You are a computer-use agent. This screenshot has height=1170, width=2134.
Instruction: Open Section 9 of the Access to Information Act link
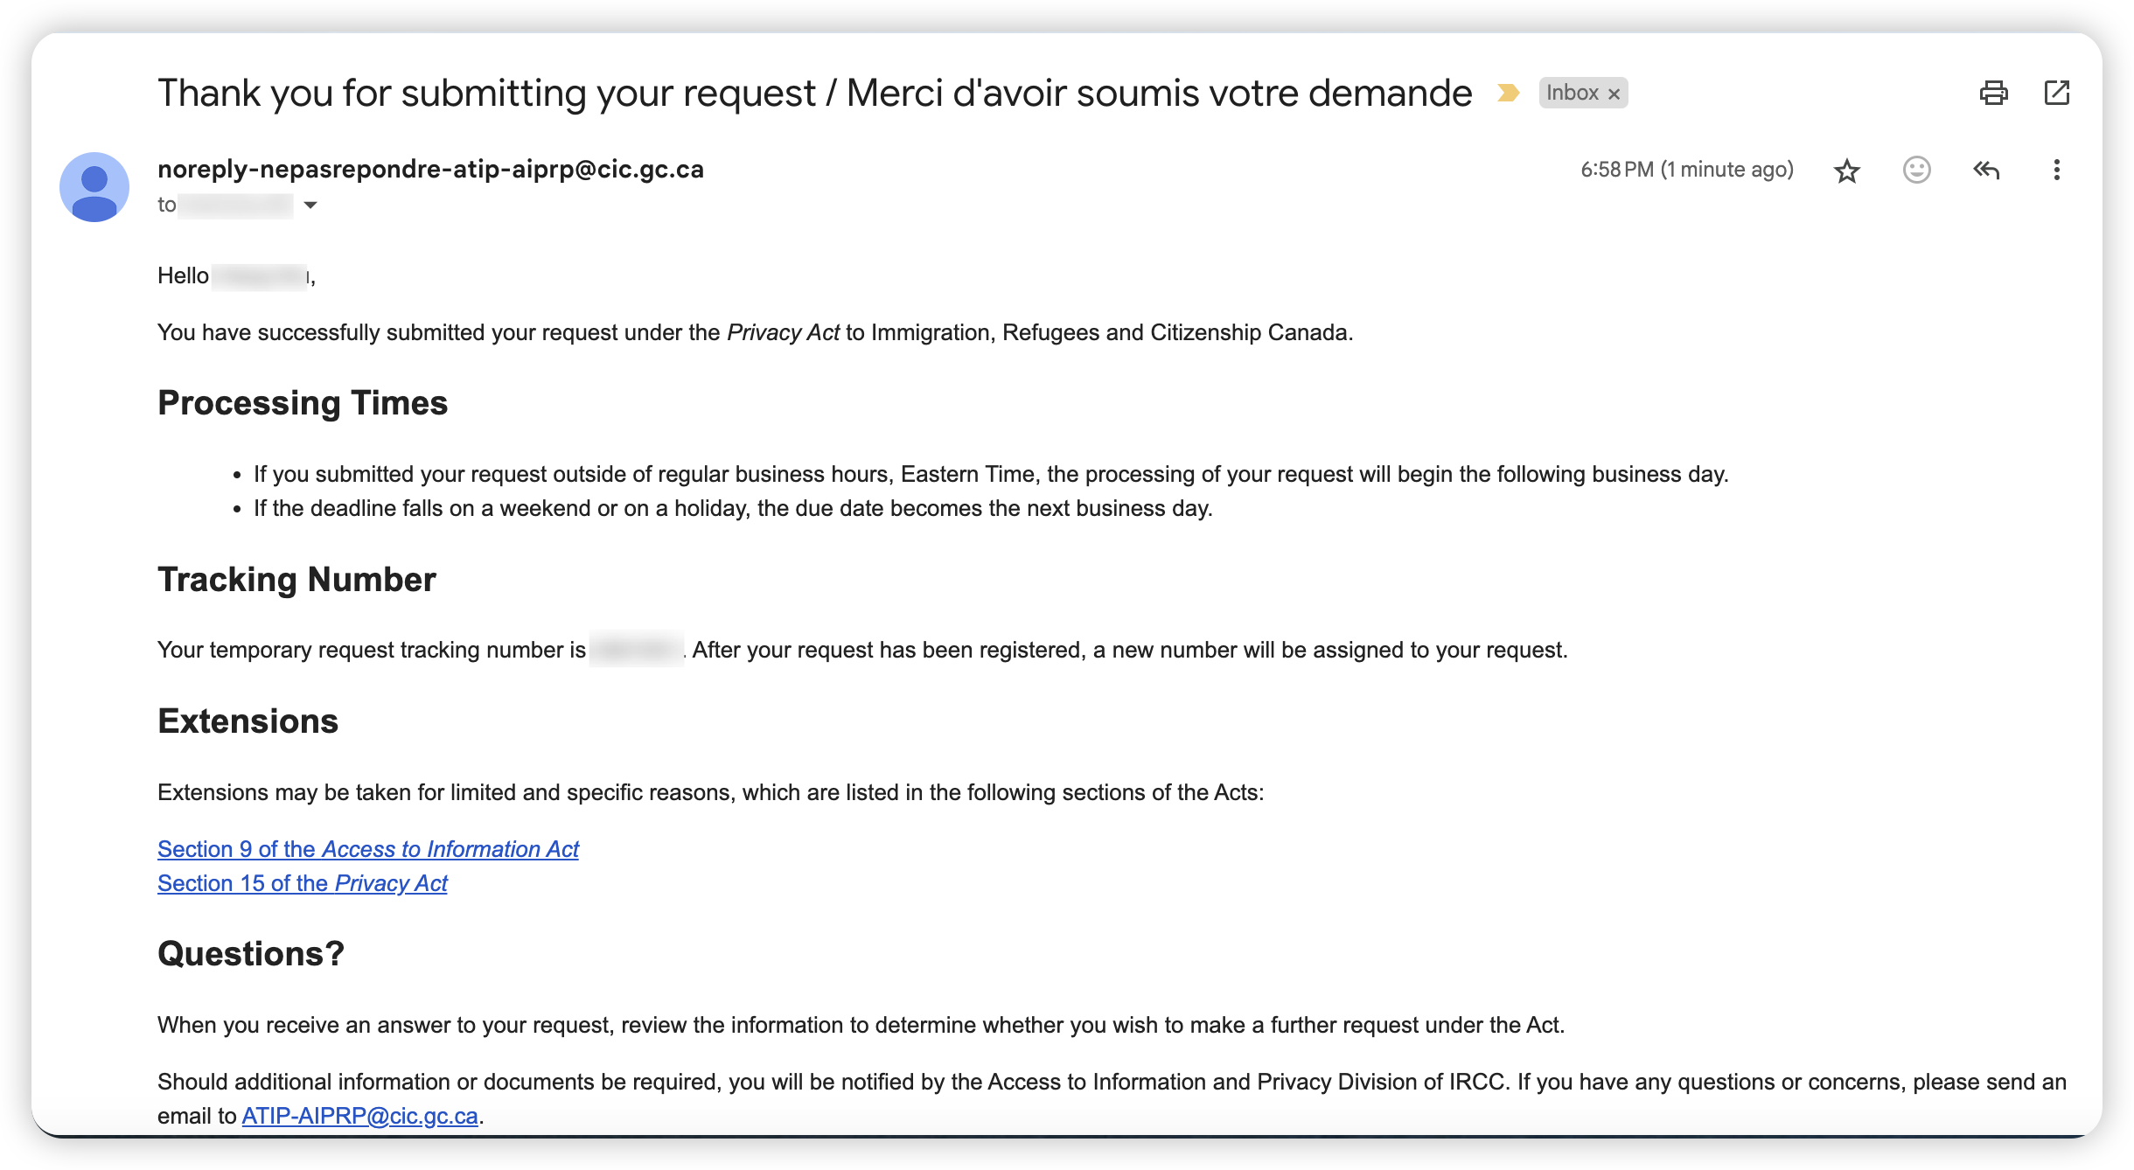368,849
